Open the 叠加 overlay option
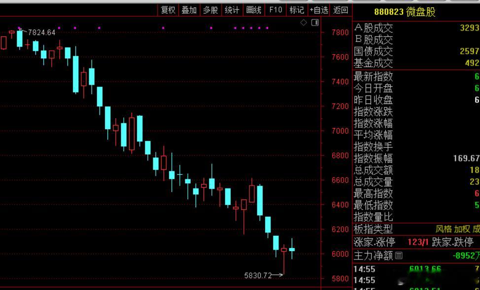Image resolution: width=480 pixels, height=290 pixels. 189,10
